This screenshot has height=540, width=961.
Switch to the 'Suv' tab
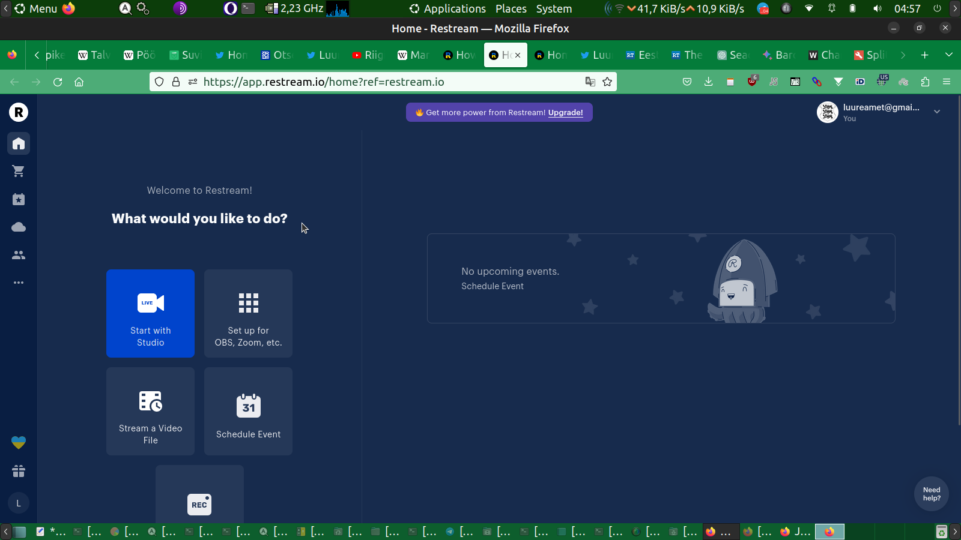pos(185,55)
